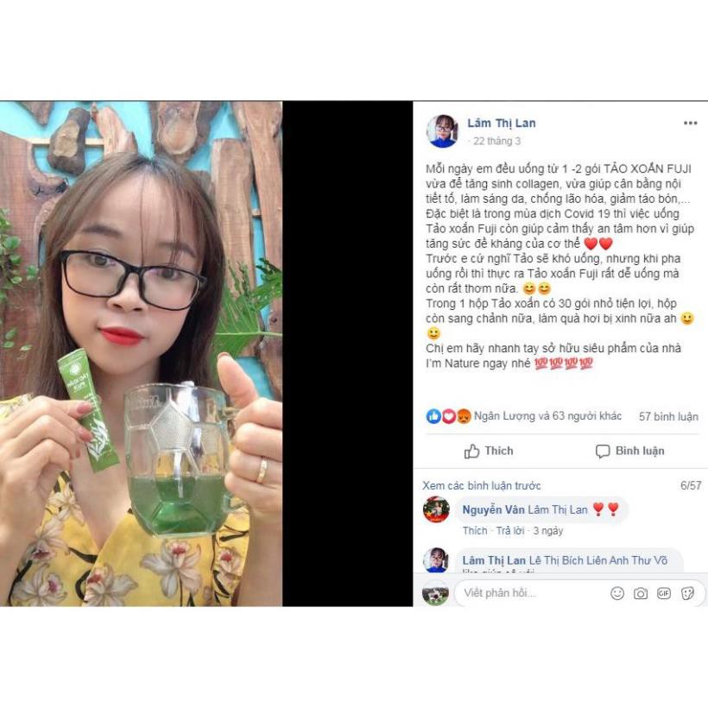Click the 22 tháng 3 post date
This screenshot has width=708, height=708.
click(x=496, y=142)
